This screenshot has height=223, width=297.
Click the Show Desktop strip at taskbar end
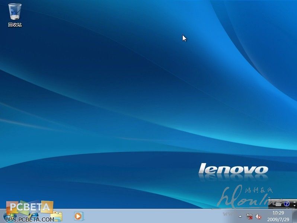pos(296,216)
